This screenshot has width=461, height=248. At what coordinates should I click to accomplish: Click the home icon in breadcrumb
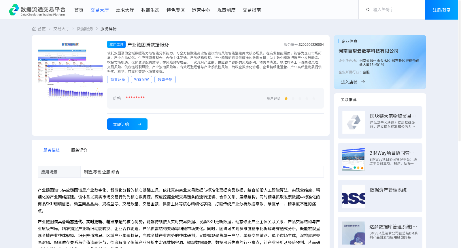pos(34,29)
